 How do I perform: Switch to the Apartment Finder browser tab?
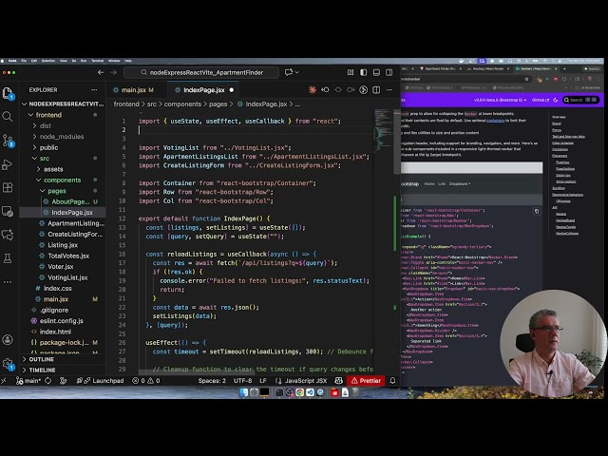click(439, 68)
